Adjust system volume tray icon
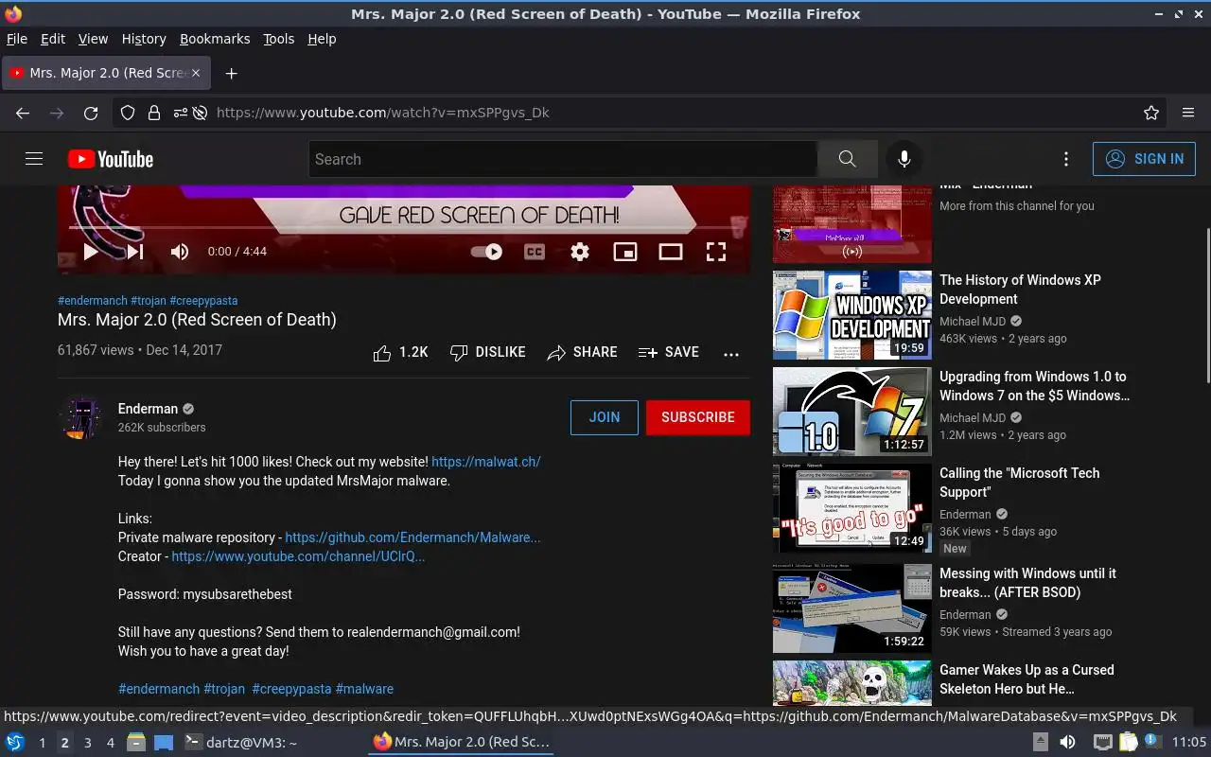Screen dimensions: 1211x757 coord(1066,743)
